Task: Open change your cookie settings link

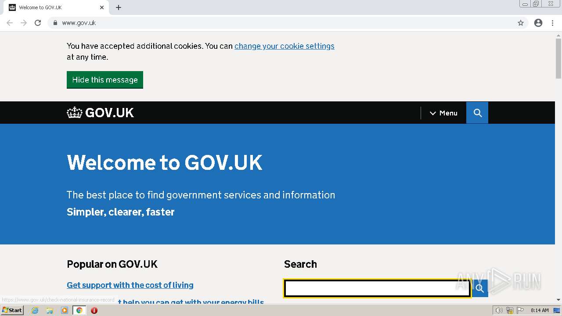Action: [x=284, y=46]
